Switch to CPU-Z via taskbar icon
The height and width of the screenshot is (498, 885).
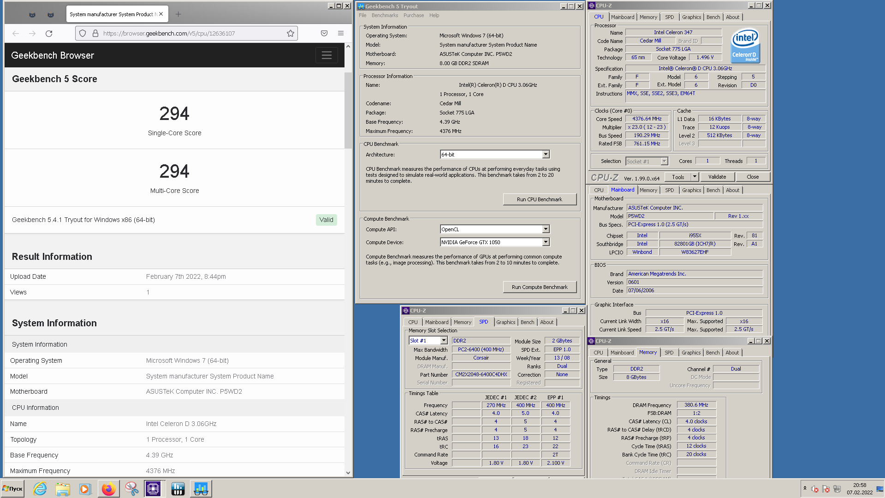[x=153, y=489]
